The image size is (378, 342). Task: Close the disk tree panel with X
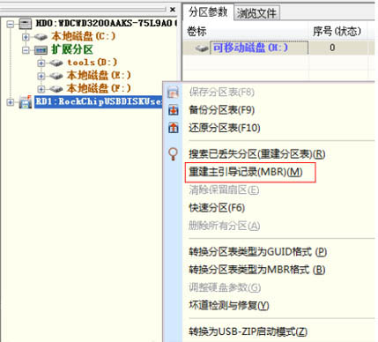point(173,10)
